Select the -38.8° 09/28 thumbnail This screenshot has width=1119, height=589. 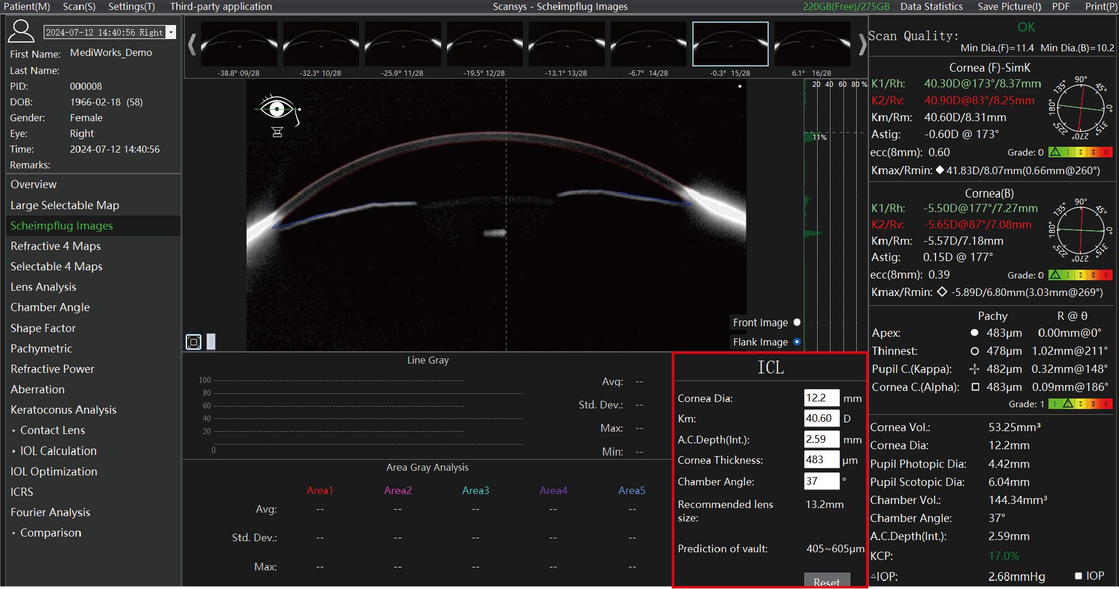click(x=239, y=44)
